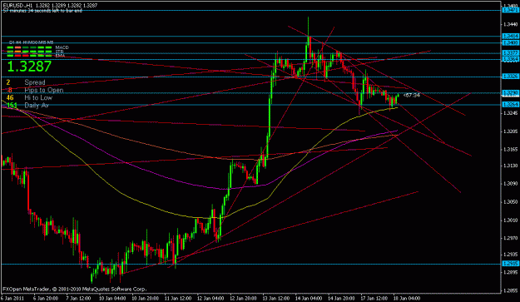Click the 1.2895 price scale label
Viewport: 520px width, 302px height.
510,273
